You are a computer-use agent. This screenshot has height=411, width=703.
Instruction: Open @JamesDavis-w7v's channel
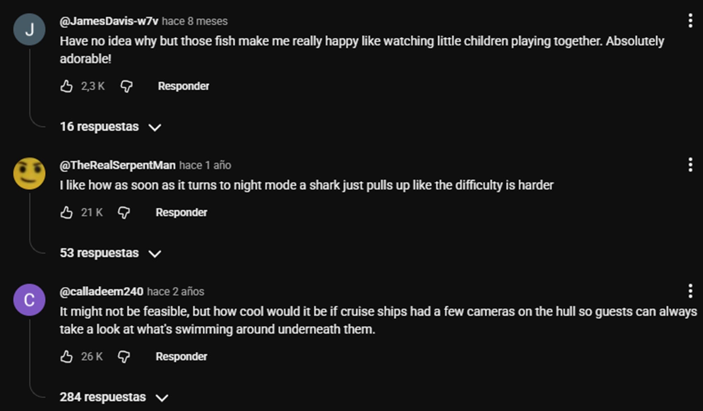coord(109,21)
